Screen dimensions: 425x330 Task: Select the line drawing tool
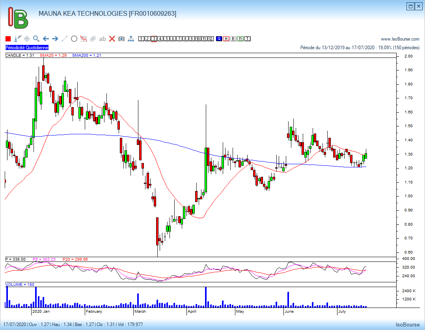65,39
